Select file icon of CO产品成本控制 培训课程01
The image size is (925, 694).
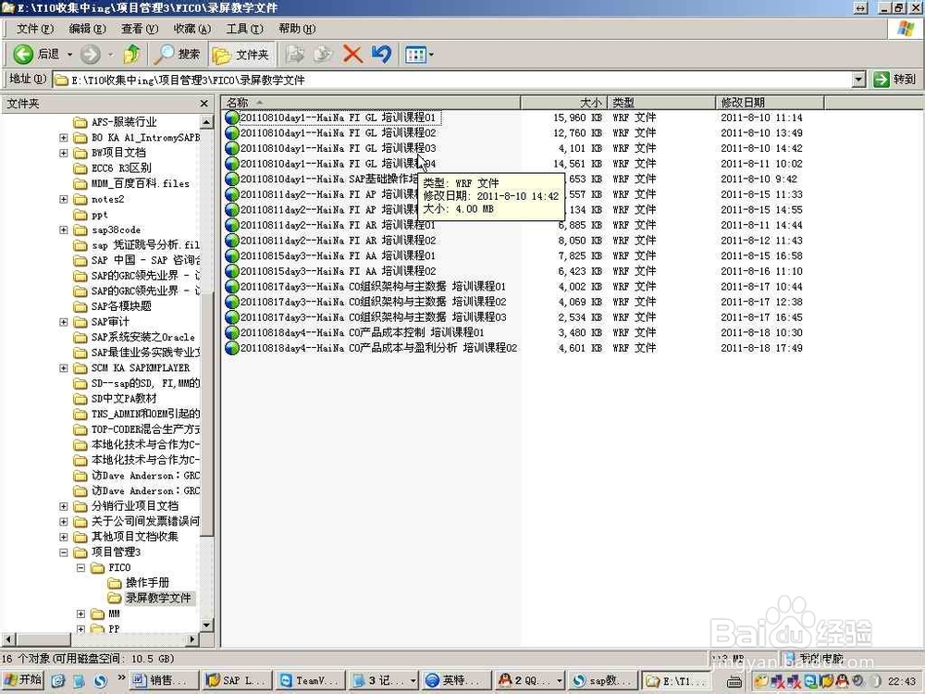pos(232,332)
